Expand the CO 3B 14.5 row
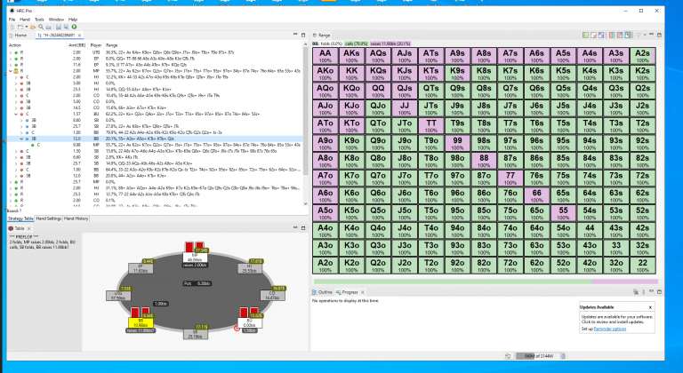Screen dimensions: 683x373 pyautogui.click(x=16, y=108)
